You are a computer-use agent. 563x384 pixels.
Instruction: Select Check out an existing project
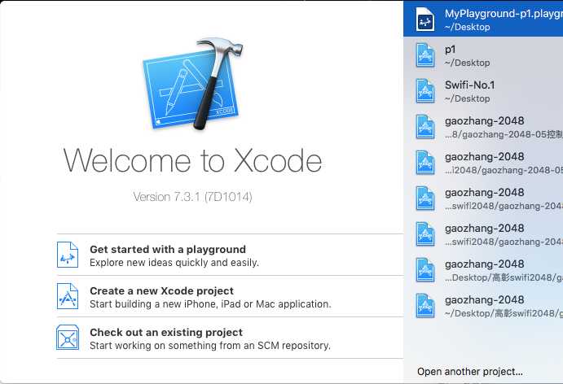[x=230, y=338]
